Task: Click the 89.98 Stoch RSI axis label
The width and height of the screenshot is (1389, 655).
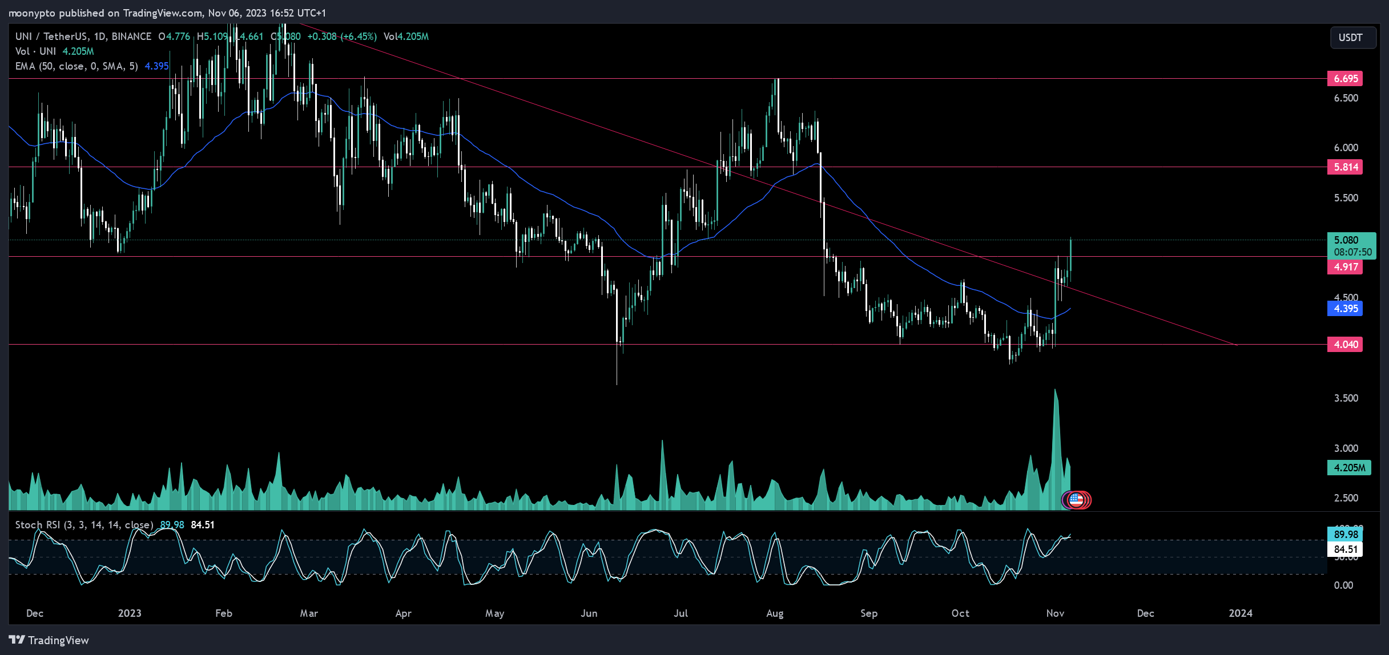Action: tap(1345, 535)
